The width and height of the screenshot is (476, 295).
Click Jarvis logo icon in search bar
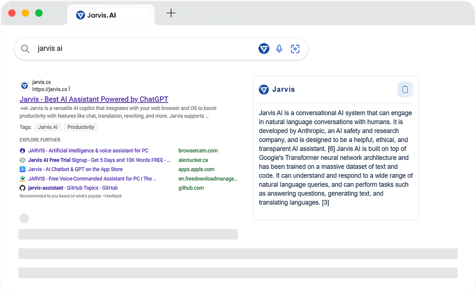click(264, 48)
